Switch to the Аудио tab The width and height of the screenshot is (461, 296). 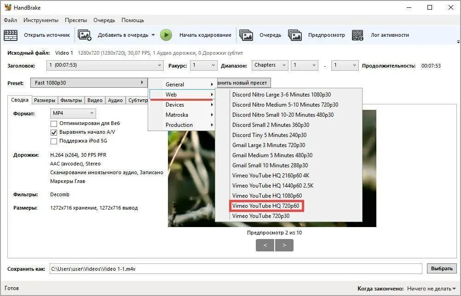(115, 100)
